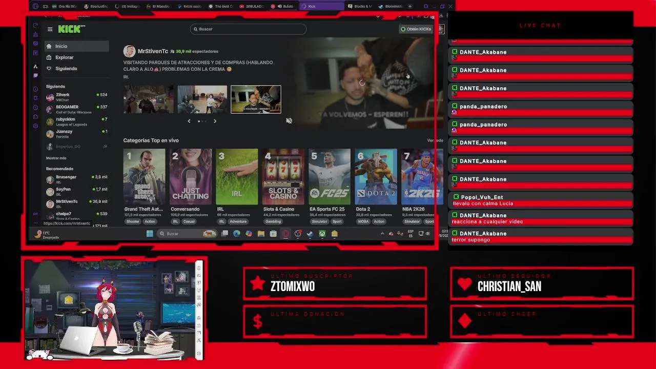656x369 pixels.
Task: Open recommended channel Brunenger
Action: point(76,179)
